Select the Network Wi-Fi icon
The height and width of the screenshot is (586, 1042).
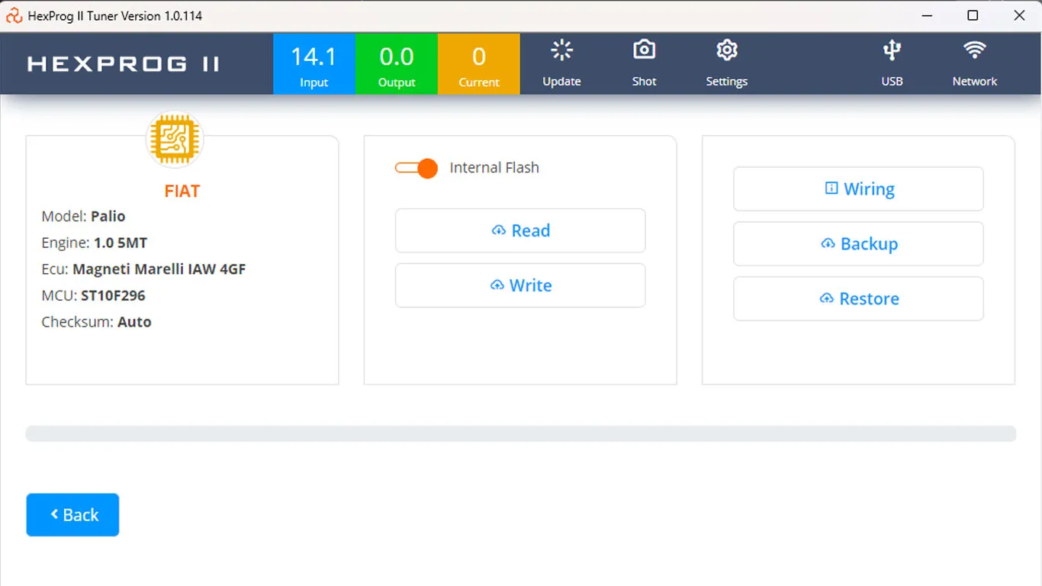[974, 51]
